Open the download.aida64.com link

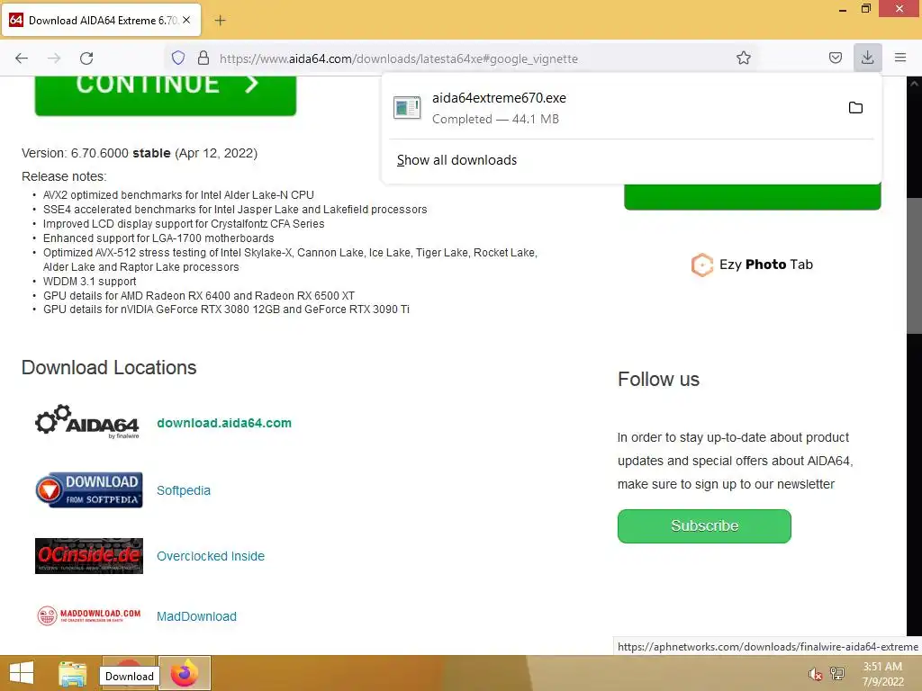pyautogui.click(x=224, y=423)
